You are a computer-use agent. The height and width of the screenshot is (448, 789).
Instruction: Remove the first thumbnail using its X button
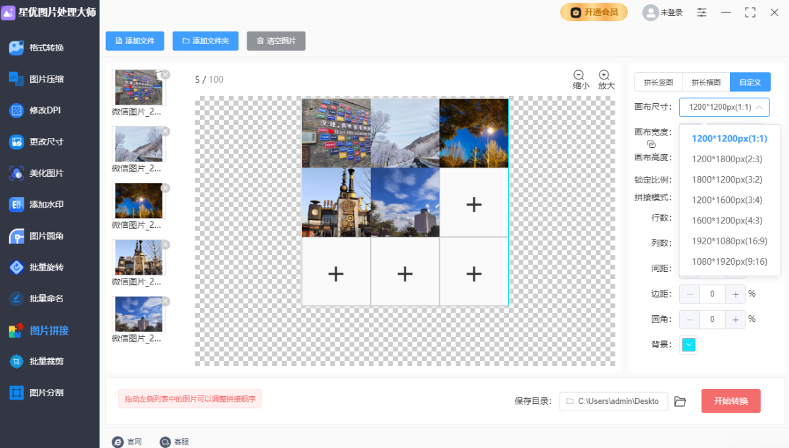pyautogui.click(x=165, y=75)
